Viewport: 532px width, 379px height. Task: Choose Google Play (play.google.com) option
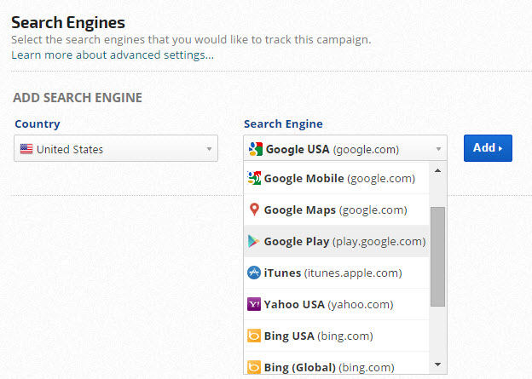coord(344,241)
